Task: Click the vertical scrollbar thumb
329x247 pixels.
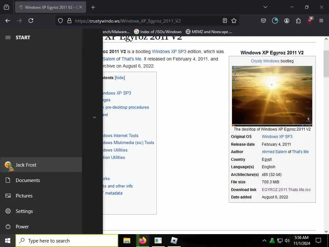Action: coord(326,64)
